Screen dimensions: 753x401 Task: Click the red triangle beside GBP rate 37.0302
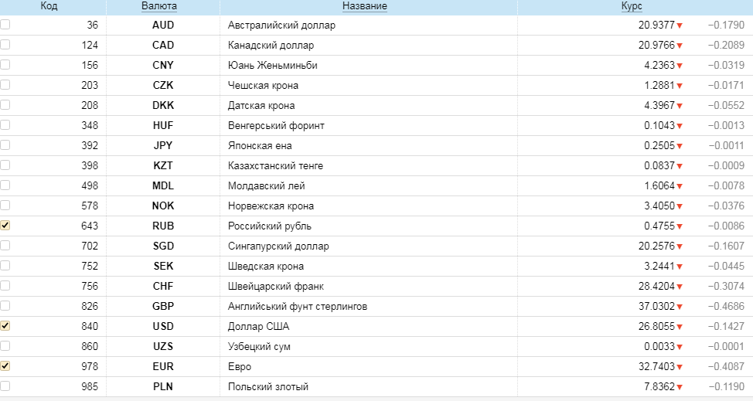pyautogui.click(x=680, y=307)
